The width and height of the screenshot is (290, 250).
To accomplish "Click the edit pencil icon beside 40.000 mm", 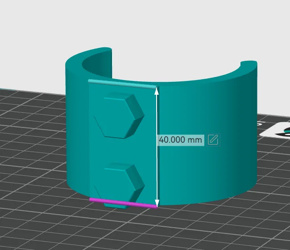I will pyautogui.click(x=213, y=140).
